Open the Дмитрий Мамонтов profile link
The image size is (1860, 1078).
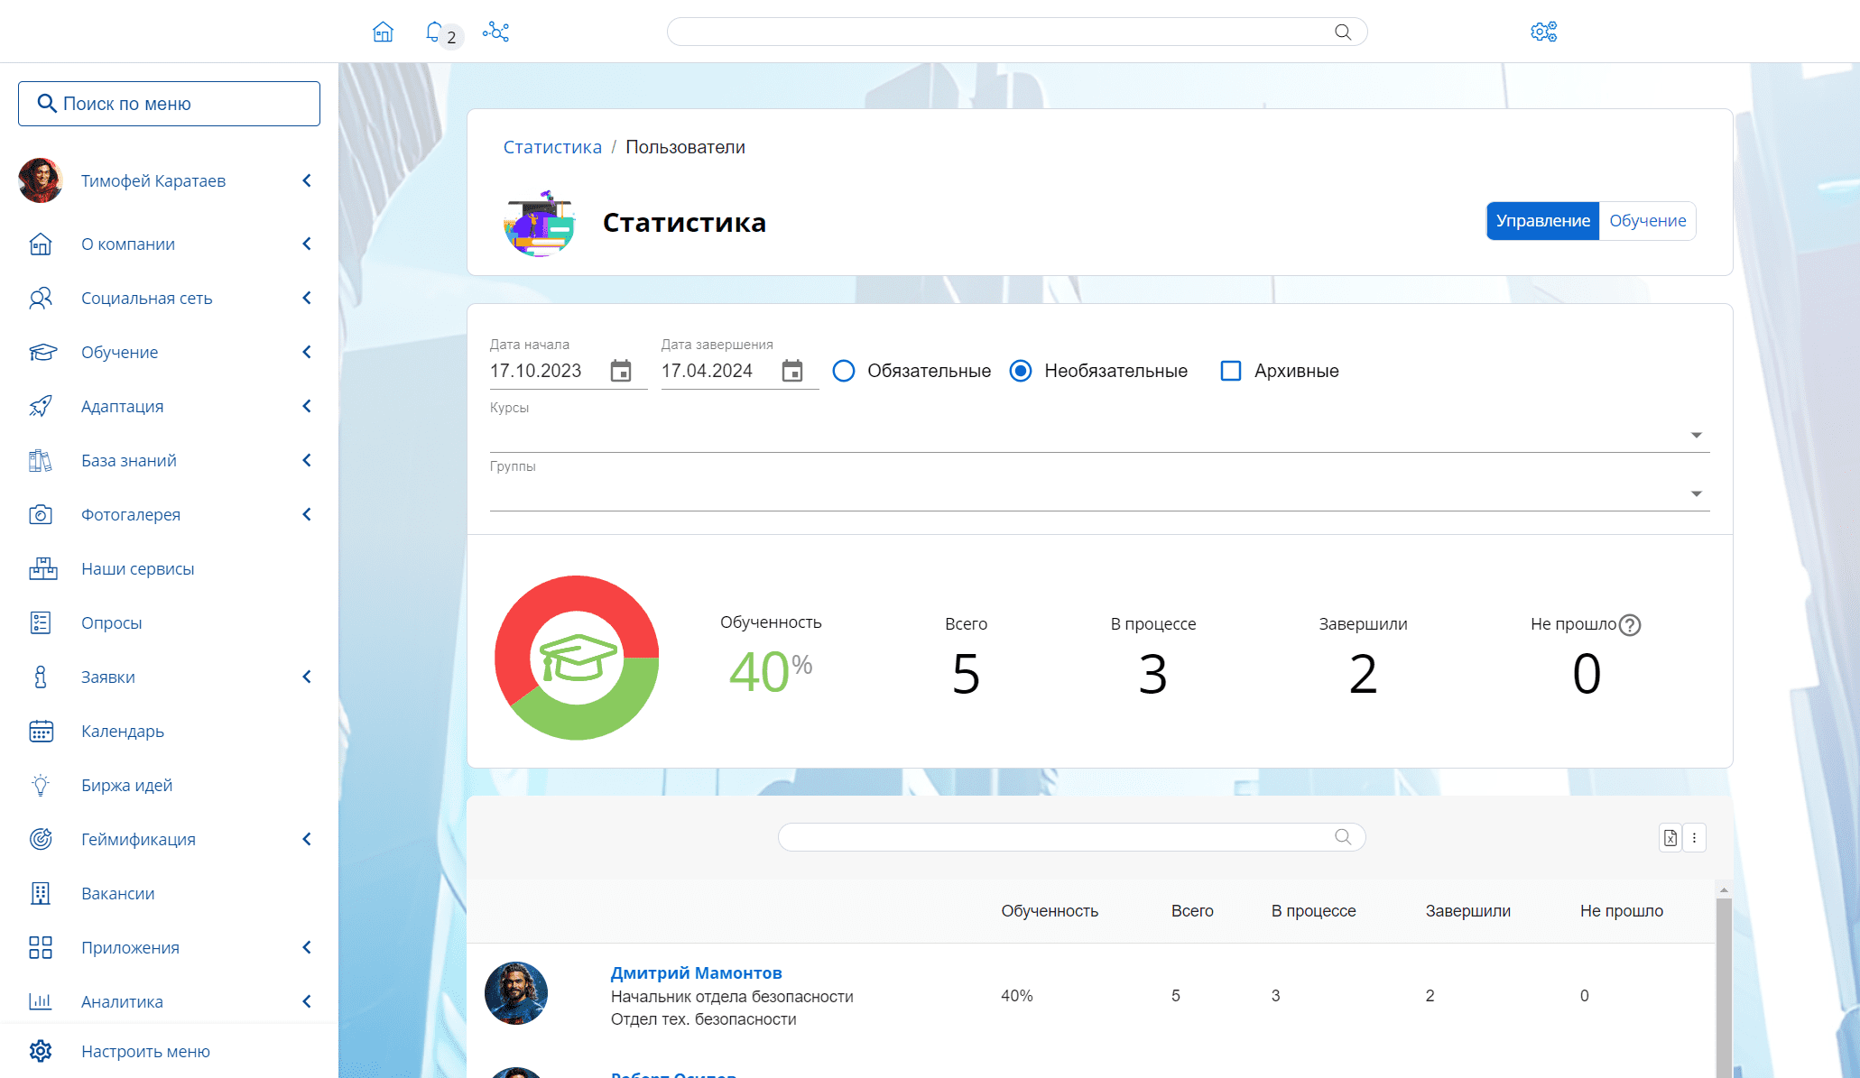696,972
